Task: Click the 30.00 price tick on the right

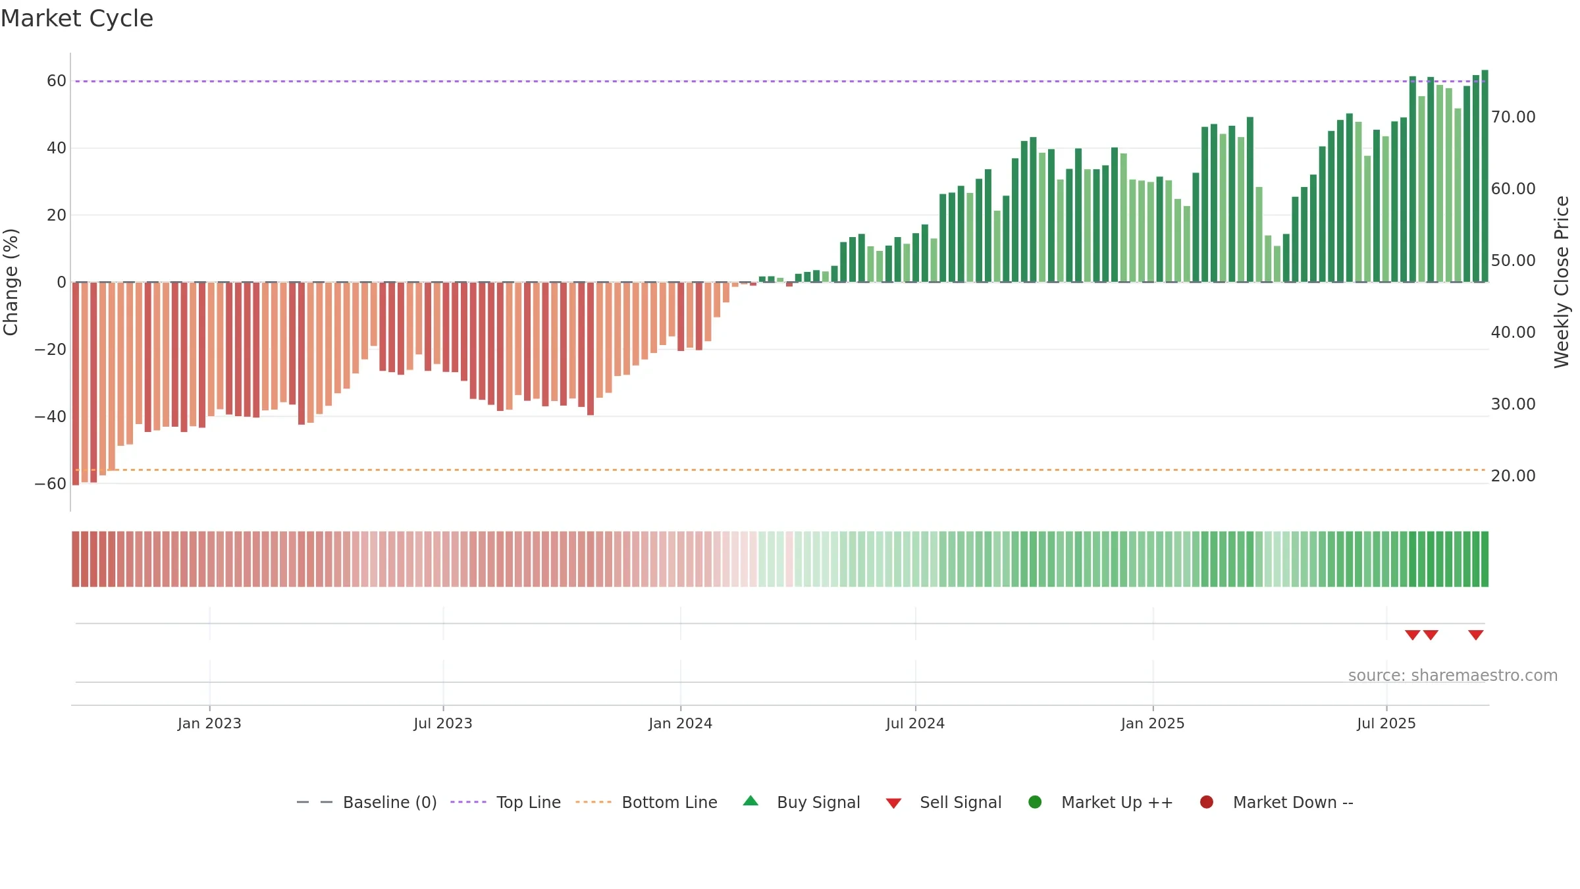Action: point(1513,404)
